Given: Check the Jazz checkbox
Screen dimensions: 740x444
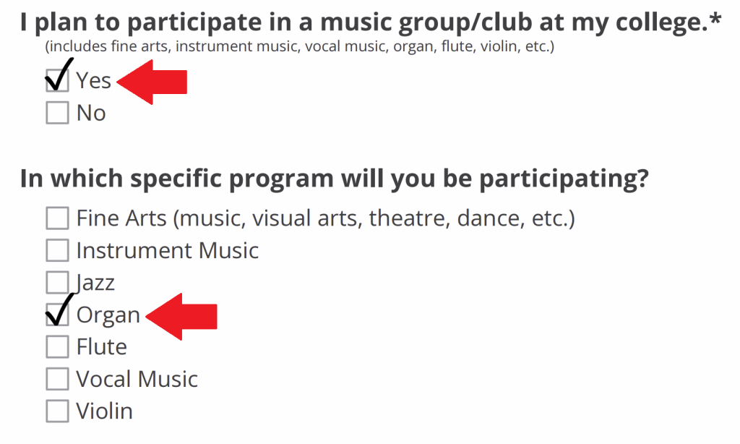Looking at the screenshot, I should click(x=56, y=282).
